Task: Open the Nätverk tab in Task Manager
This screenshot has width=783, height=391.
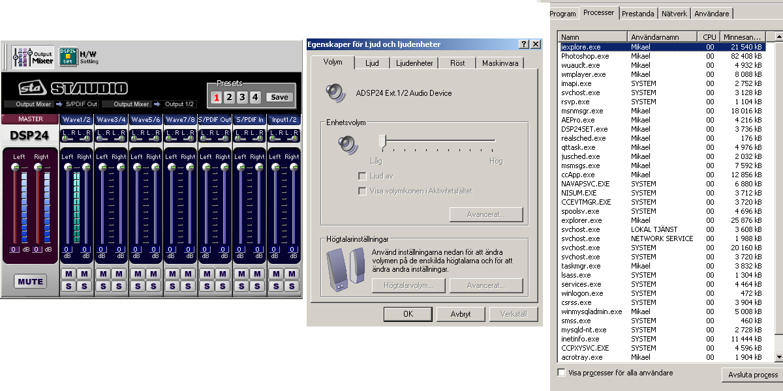Action: [674, 14]
